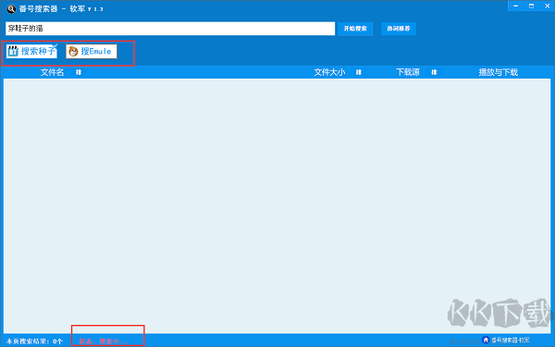Click the 文件大小 column header
555x347 pixels.
[x=329, y=72]
